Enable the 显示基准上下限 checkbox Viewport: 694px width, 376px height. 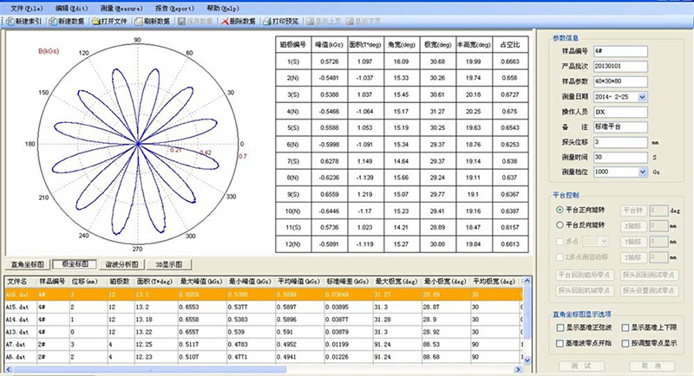click(625, 327)
